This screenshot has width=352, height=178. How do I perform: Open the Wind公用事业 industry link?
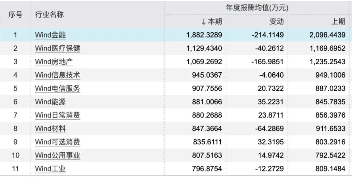[x=57, y=155]
